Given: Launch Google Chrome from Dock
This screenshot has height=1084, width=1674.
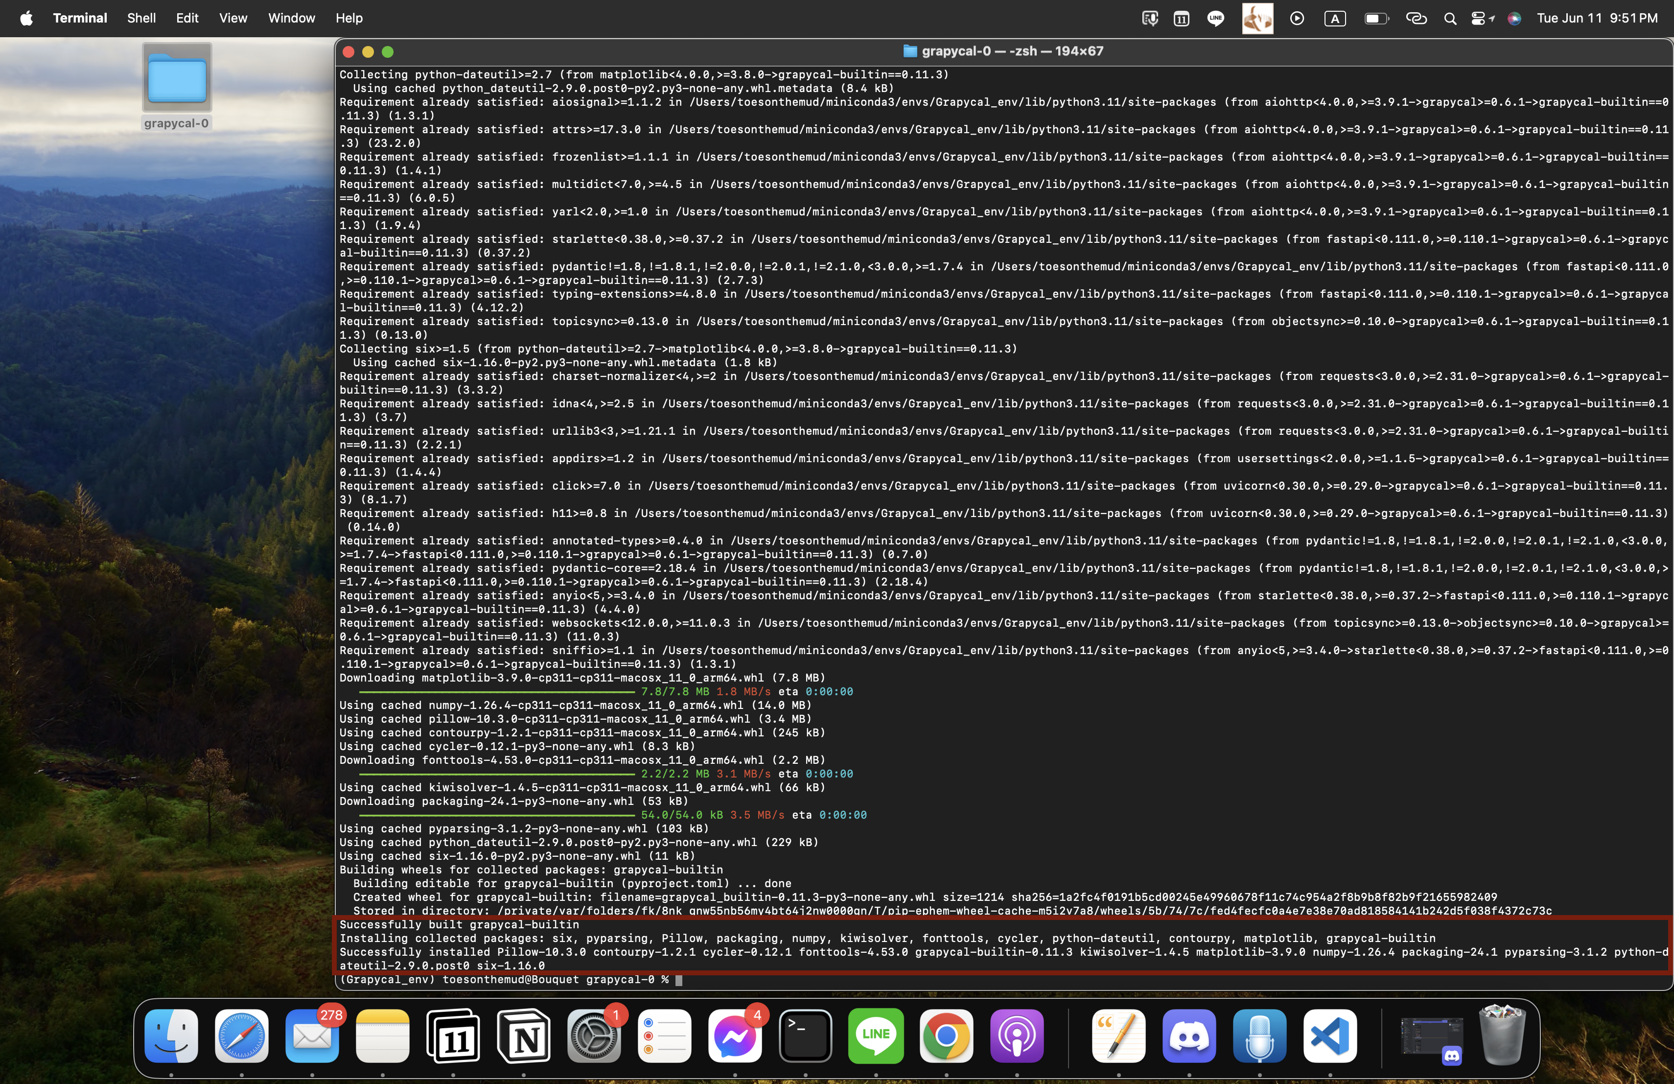Looking at the screenshot, I should (x=946, y=1036).
